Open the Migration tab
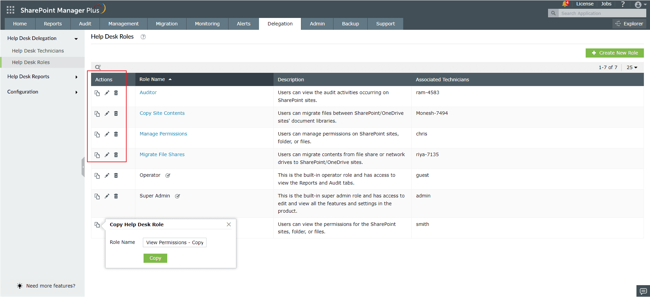 tap(167, 24)
